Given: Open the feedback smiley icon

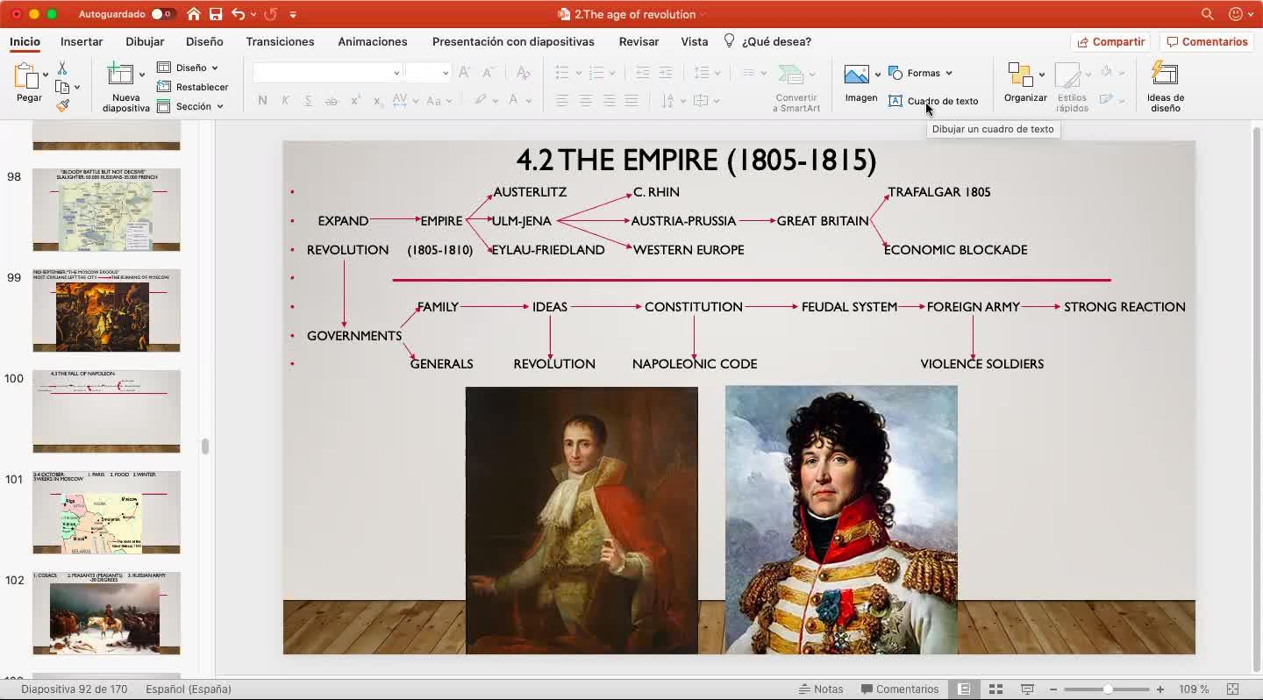Looking at the screenshot, I should point(1236,14).
